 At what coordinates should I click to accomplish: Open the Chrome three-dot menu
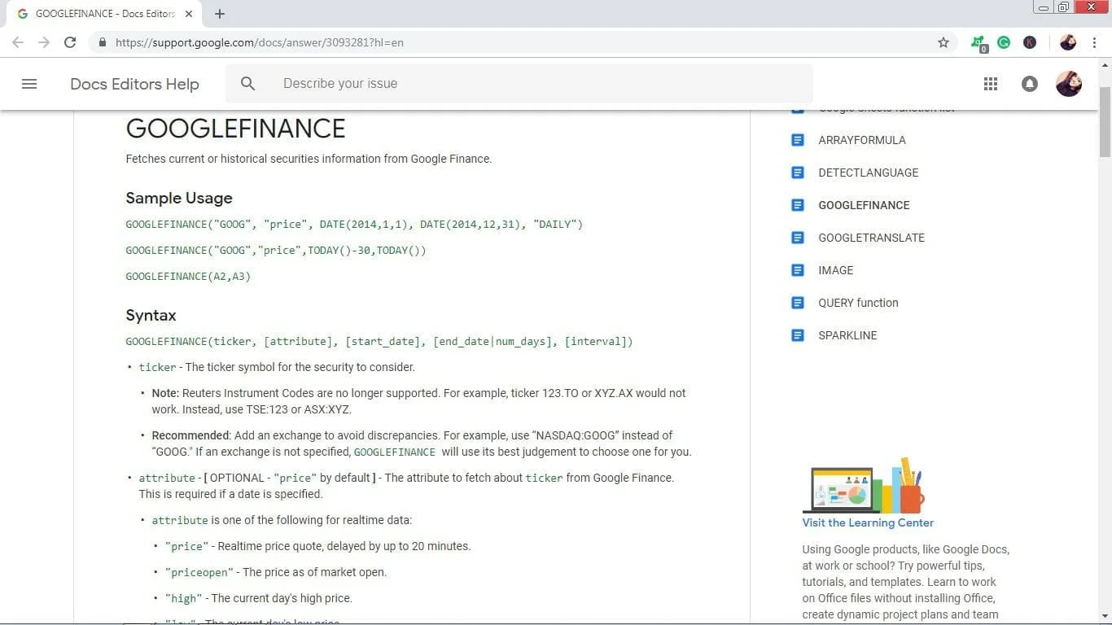1095,42
